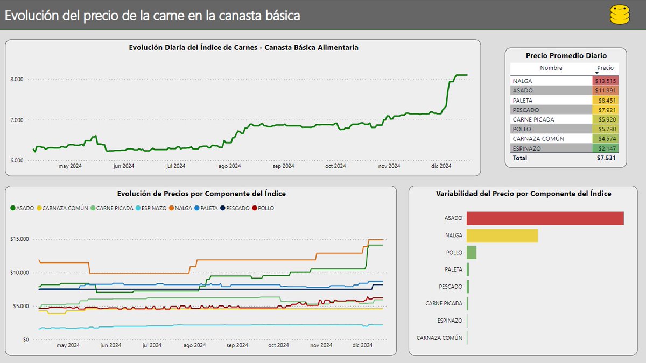Click the red $13.515 price cell
The image size is (646, 363).
point(605,81)
